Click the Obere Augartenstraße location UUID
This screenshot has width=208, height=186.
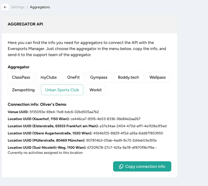pyautogui.click(x=128, y=133)
